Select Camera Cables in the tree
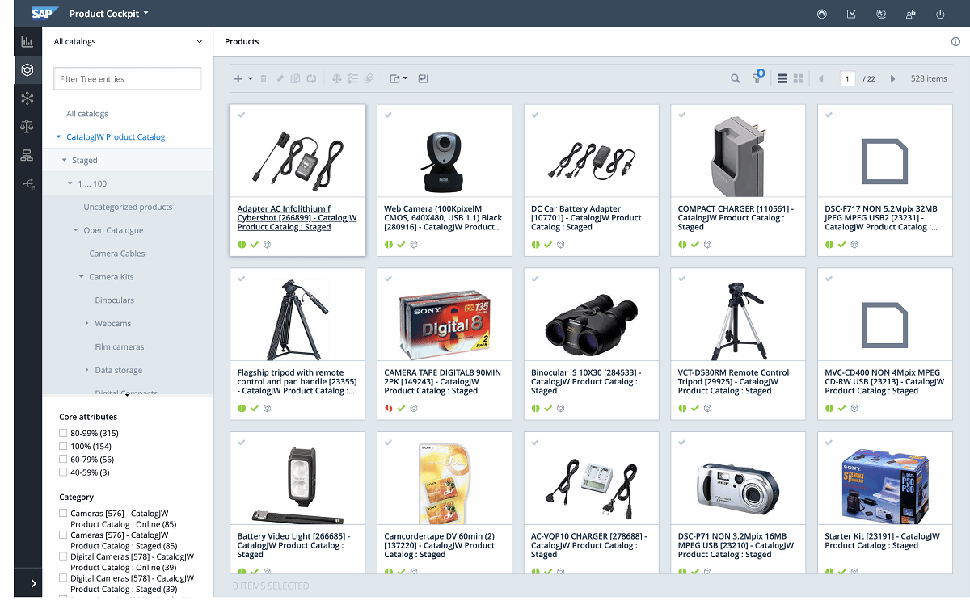Viewport: 970px width, 613px height. pyautogui.click(x=117, y=254)
